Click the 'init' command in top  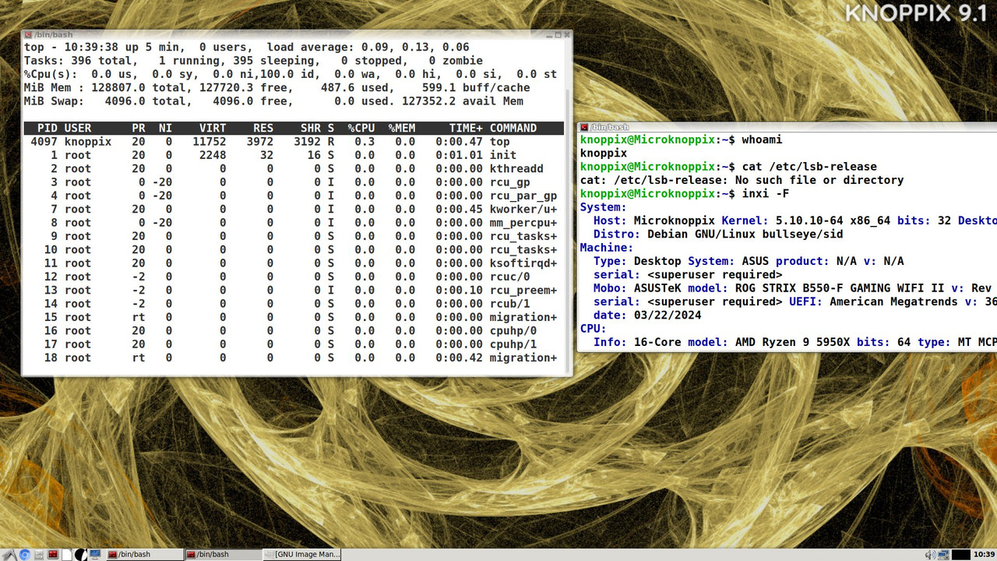pos(502,155)
